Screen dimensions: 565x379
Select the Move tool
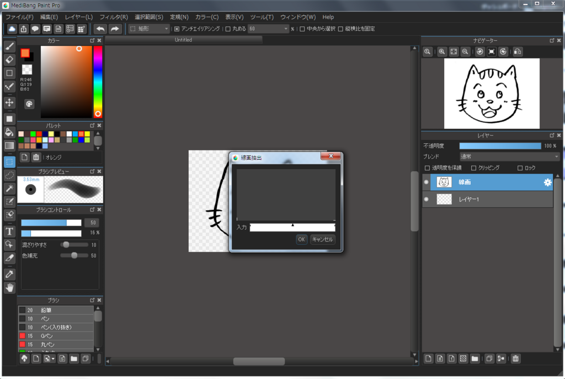[9, 102]
